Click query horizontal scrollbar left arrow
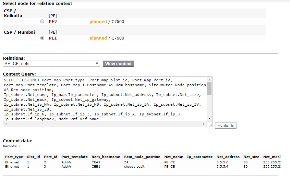The image size is (290, 177). click(6, 124)
